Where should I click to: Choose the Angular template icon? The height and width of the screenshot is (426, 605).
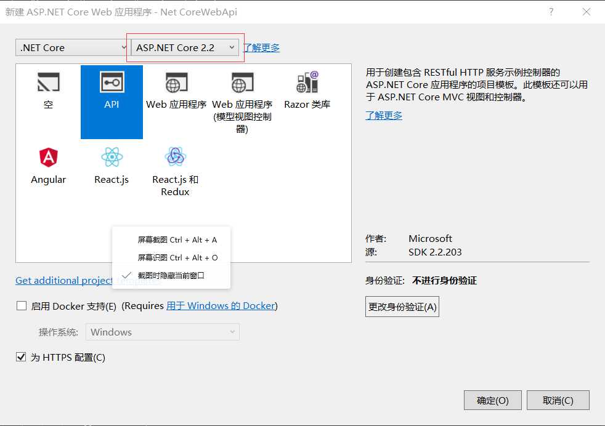point(48,158)
